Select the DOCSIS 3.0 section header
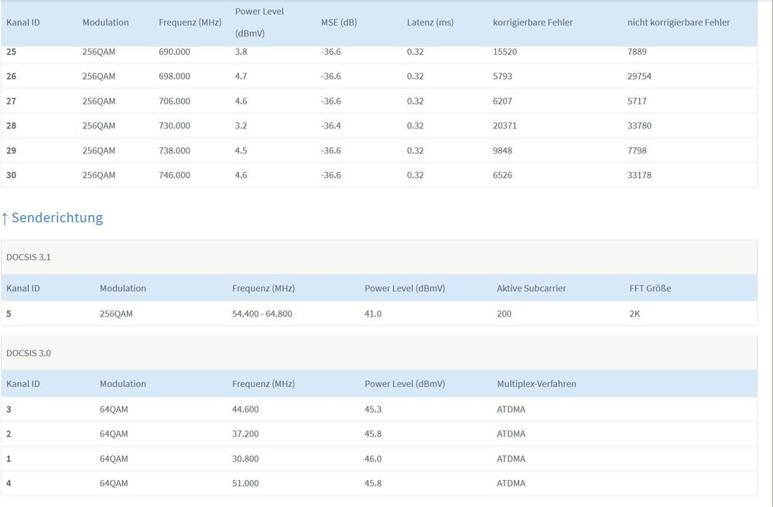Screen dimensions: 773x507 point(29,353)
